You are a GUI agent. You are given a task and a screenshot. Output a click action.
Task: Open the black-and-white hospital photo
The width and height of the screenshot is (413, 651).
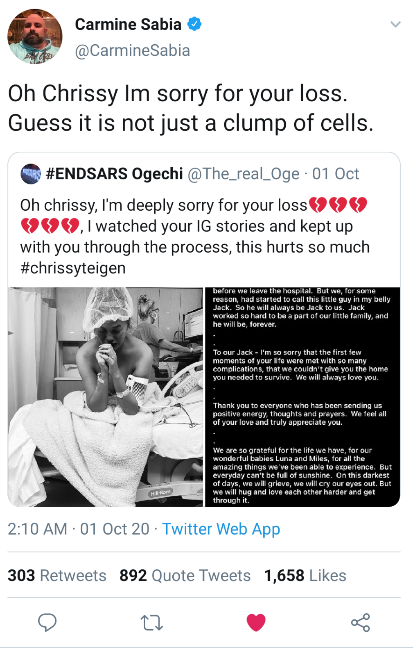106,397
